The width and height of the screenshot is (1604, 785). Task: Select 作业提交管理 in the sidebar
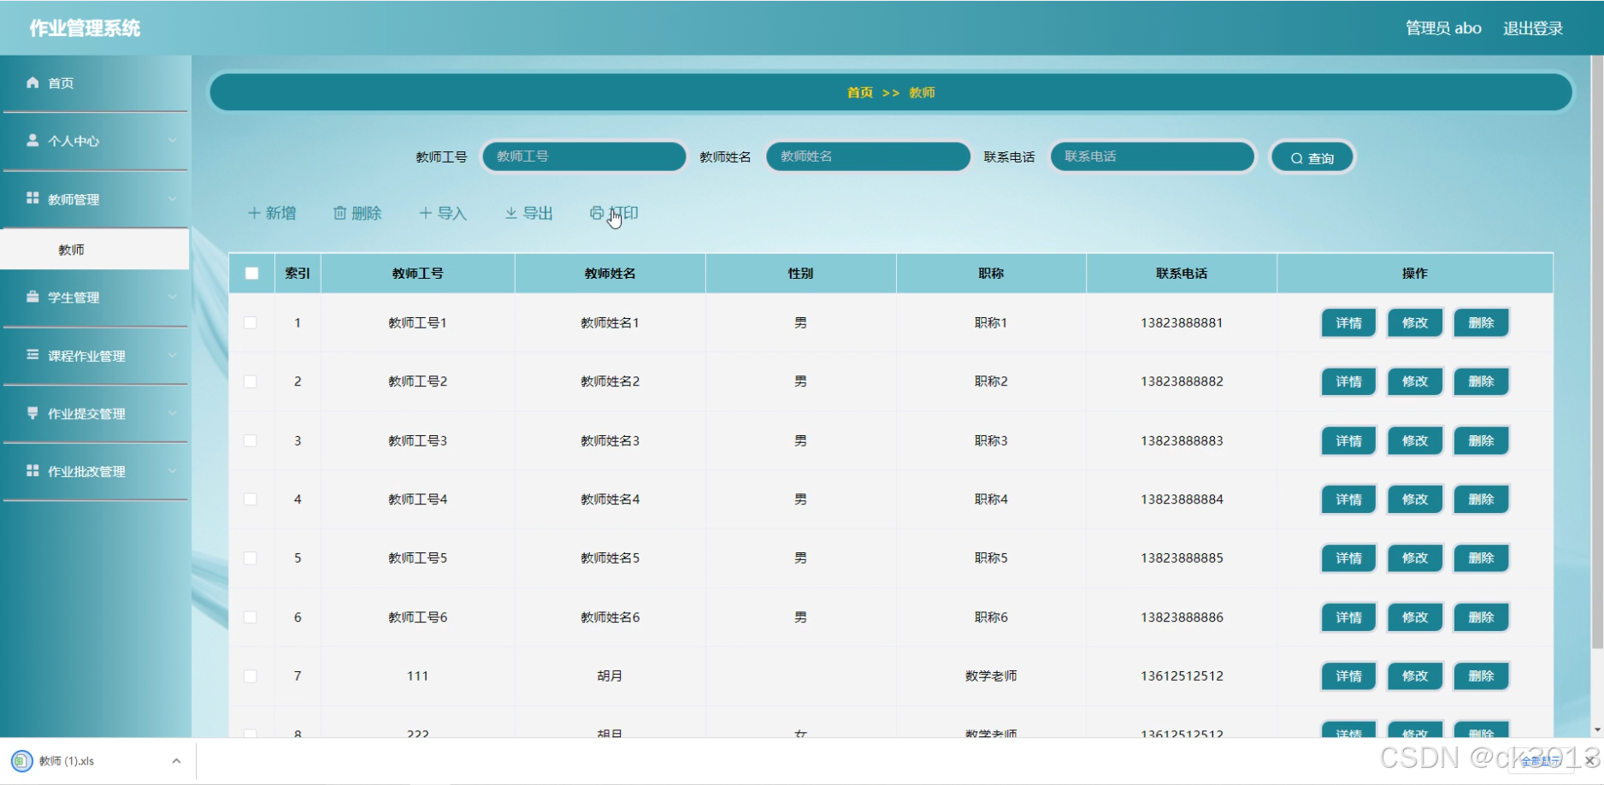86,414
